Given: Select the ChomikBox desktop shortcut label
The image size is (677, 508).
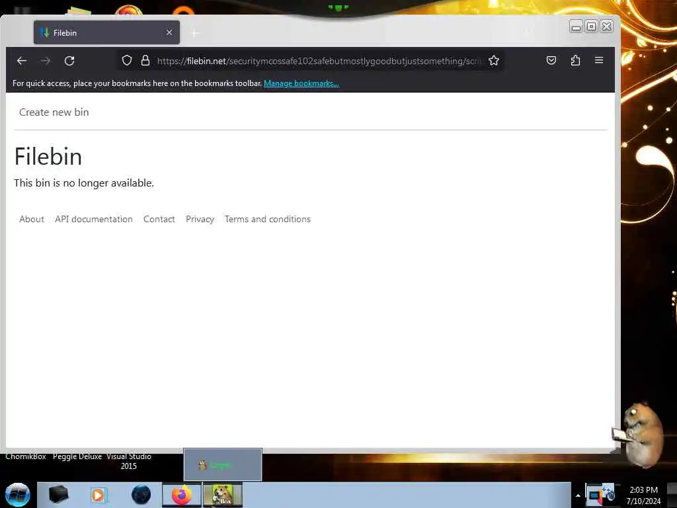Looking at the screenshot, I should [26, 456].
